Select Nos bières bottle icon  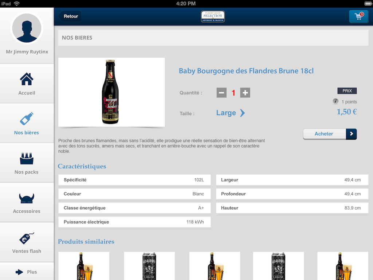point(27,118)
